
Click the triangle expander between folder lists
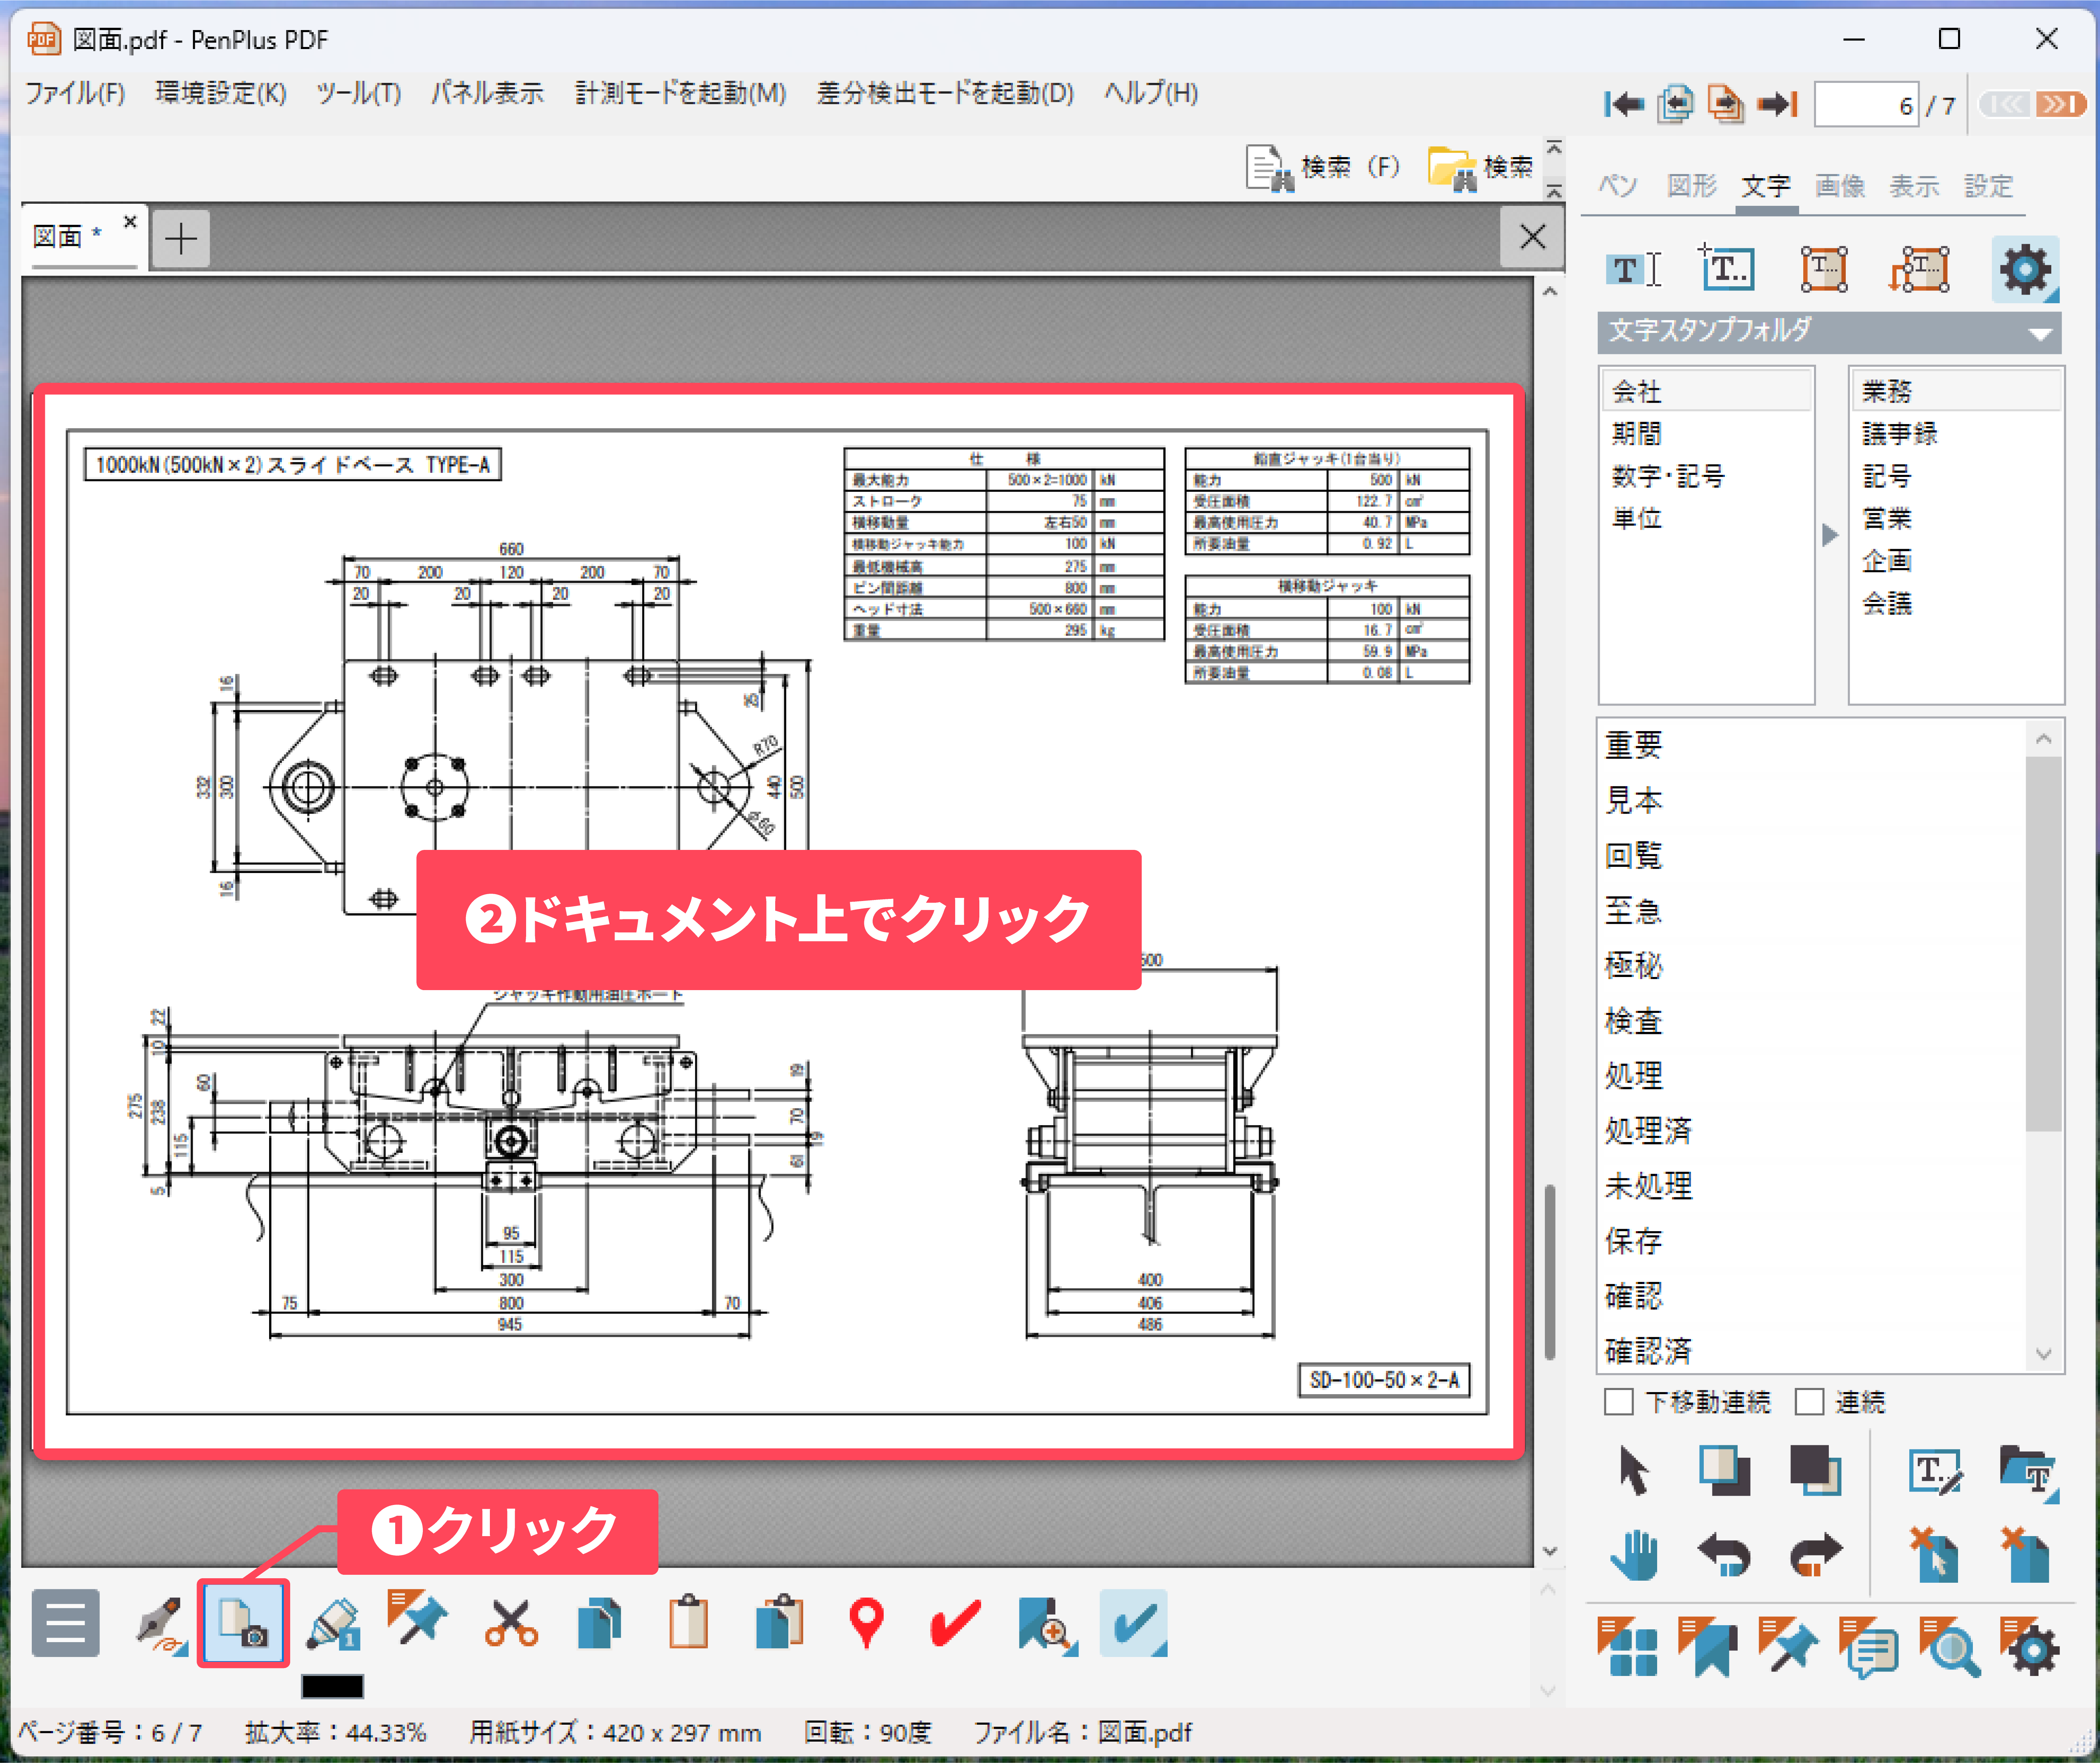pos(1830,535)
